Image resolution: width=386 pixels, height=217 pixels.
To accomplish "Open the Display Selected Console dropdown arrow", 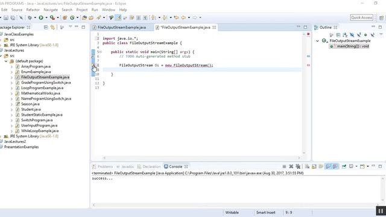I will (356, 166).
